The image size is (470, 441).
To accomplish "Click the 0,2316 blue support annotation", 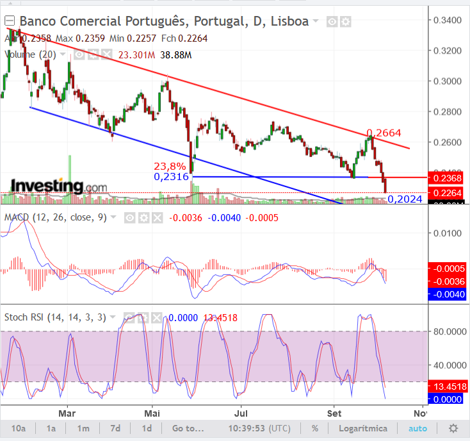I will pos(171,177).
